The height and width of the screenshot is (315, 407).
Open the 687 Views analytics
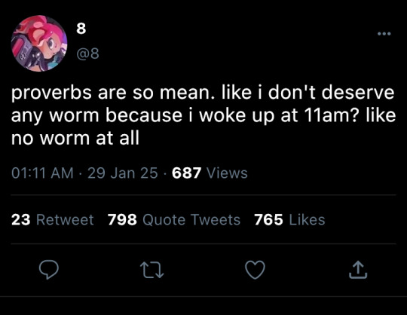210,173
